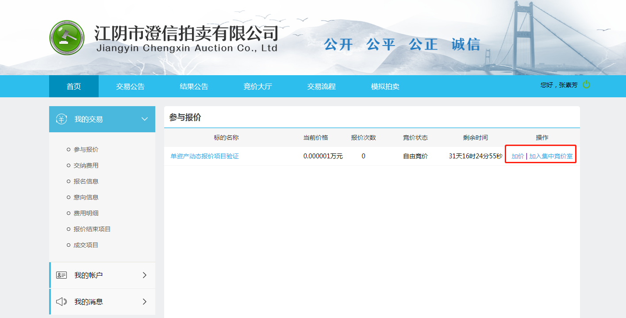The image size is (626, 318).
Task: Open 成交项目 in the sidebar
Action: tap(86, 245)
